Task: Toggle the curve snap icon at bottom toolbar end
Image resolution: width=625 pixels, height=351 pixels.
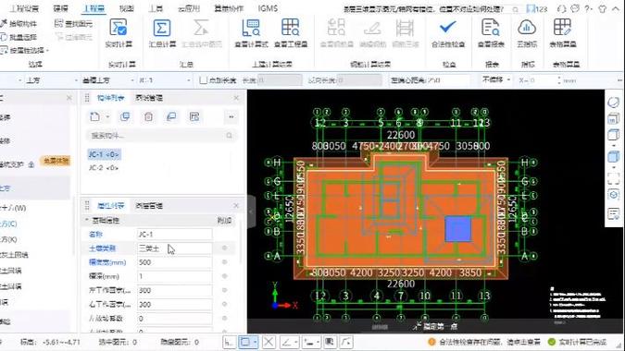Action: (x=346, y=342)
